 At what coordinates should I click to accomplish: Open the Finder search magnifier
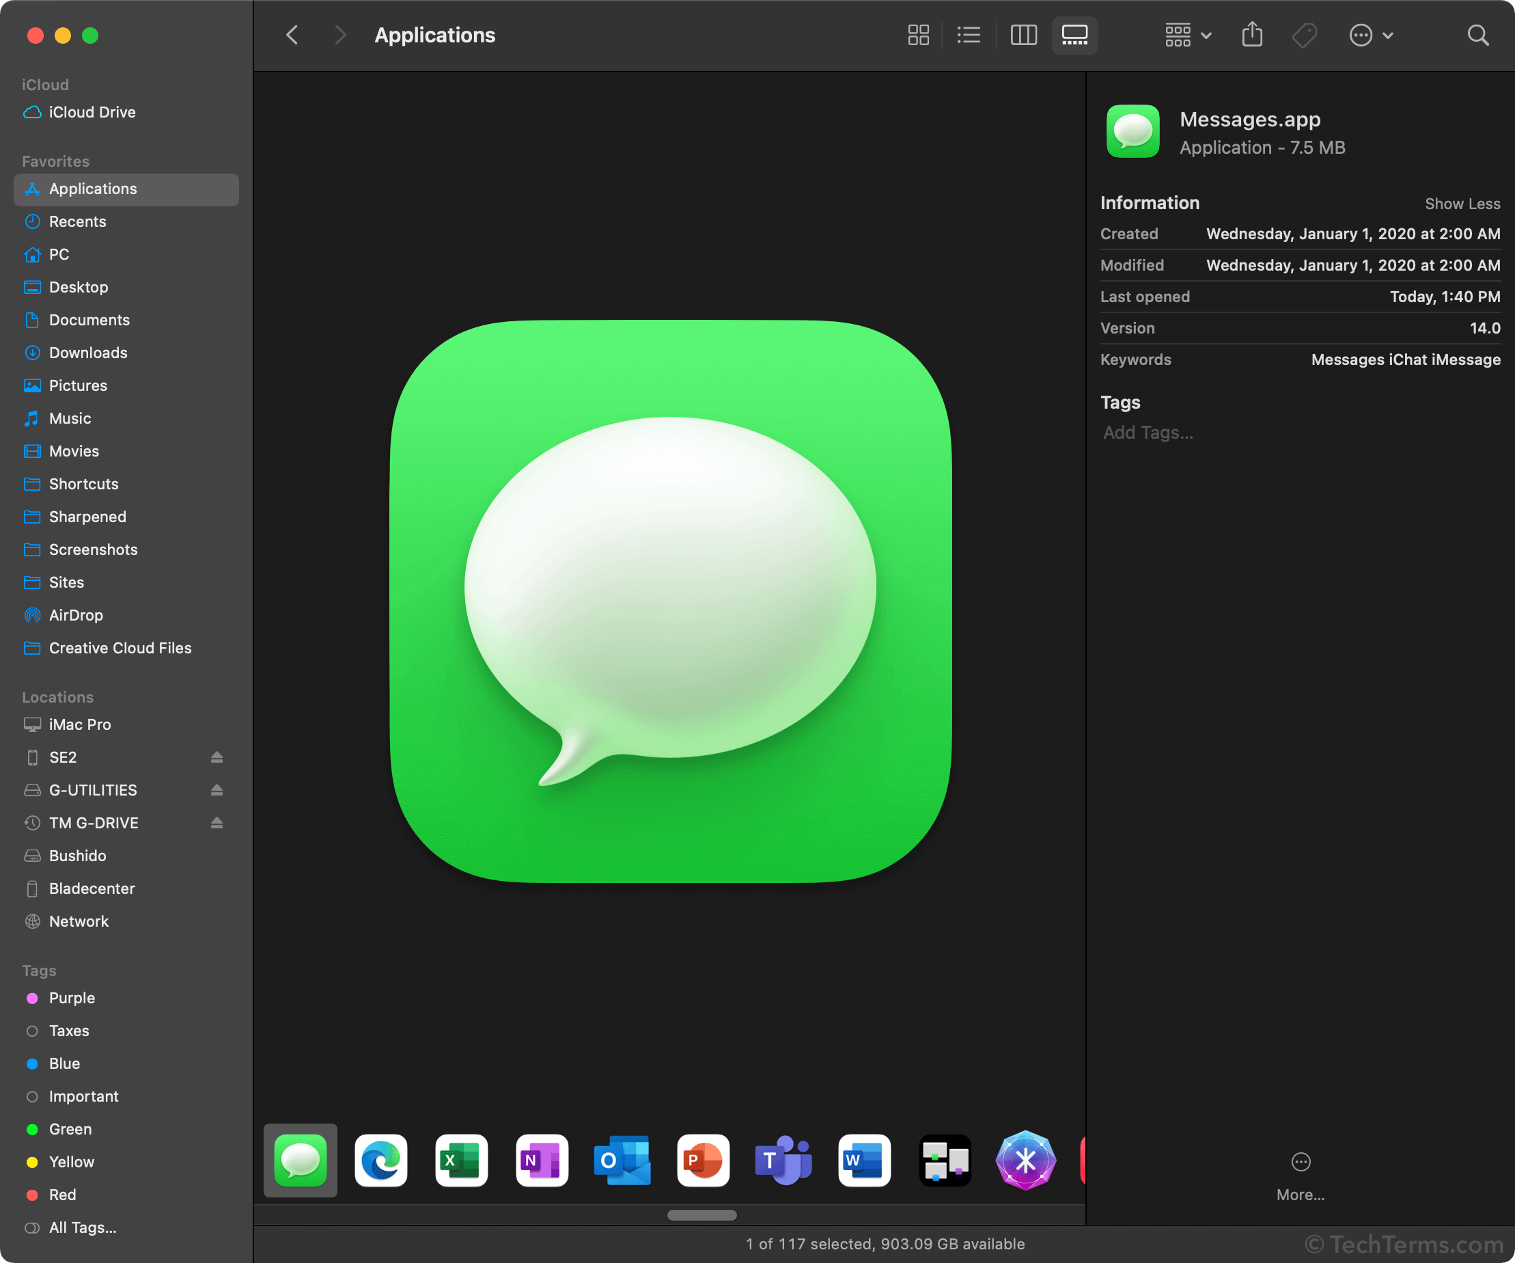[x=1477, y=35]
